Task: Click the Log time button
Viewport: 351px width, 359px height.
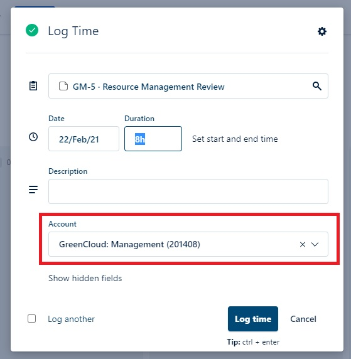Action: [253, 319]
